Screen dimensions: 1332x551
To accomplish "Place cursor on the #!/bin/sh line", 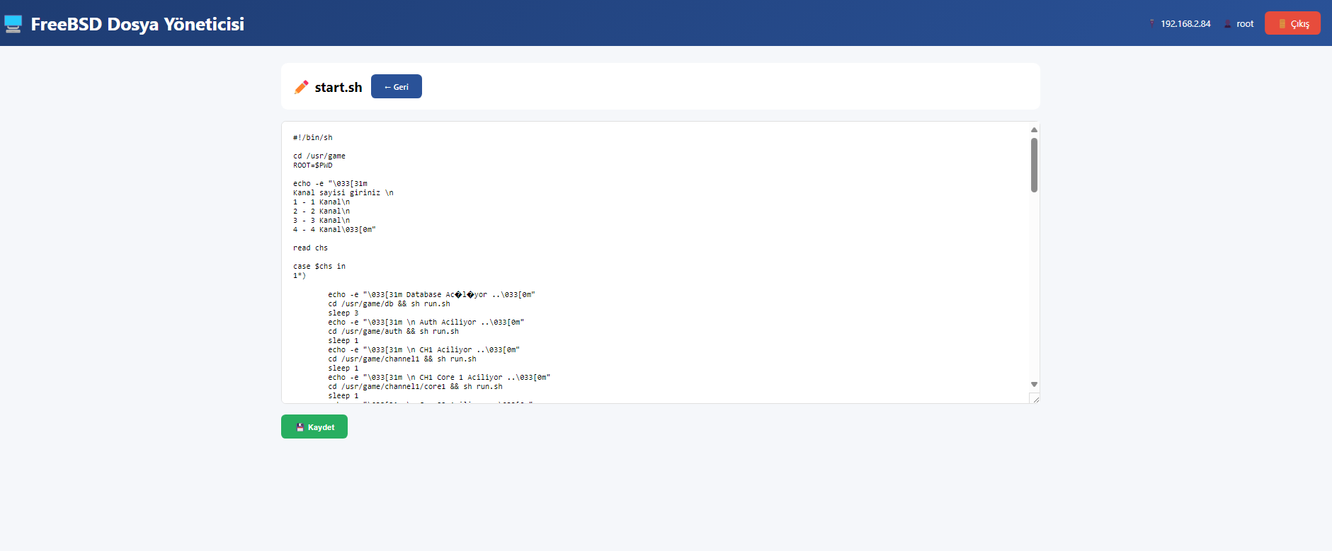I will click(312, 137).
